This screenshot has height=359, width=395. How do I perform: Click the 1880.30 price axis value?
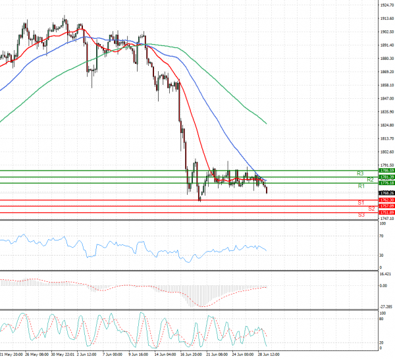387,58
